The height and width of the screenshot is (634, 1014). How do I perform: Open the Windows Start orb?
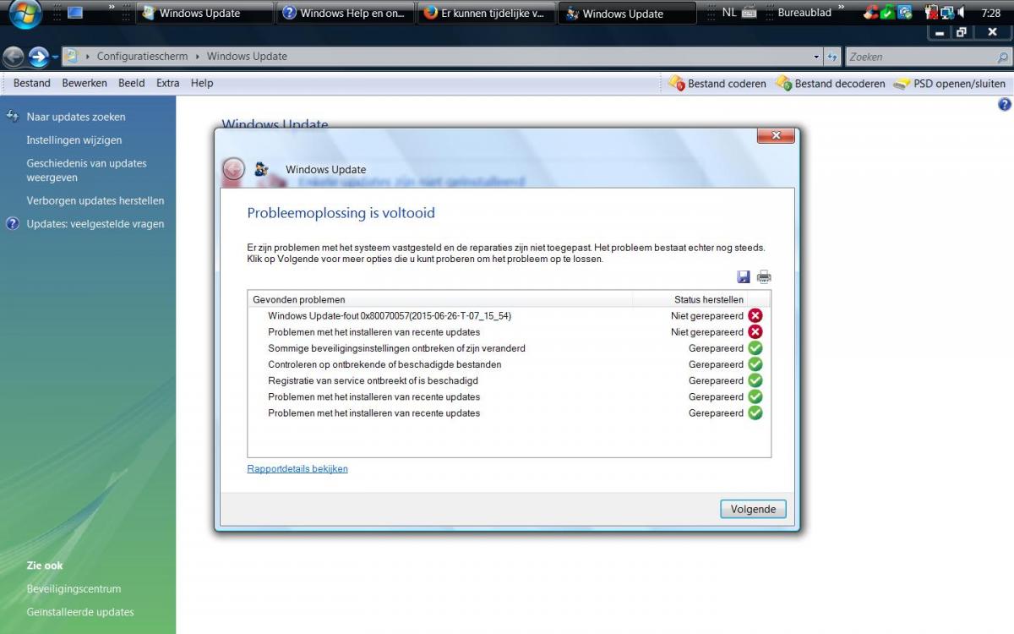click(x=25, y=14)
